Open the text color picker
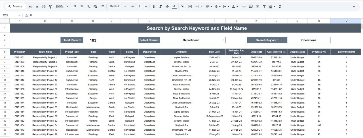This screenshot has height=138, width=363. (174, 6)
